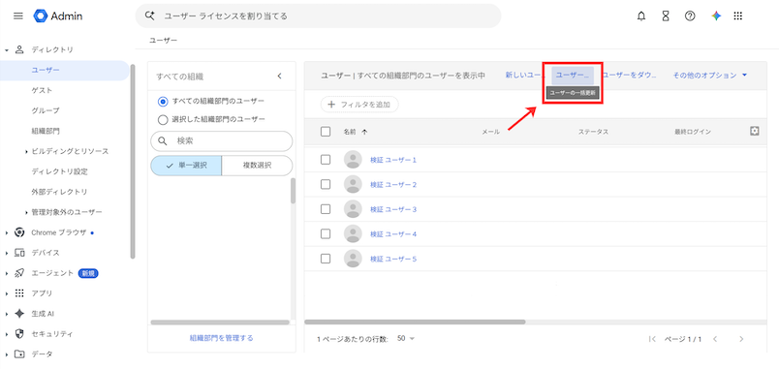Image resolution: width=779 pixels, height=369 pixels.
Task: Click the magnifier in 検索 box
Action: click(163, 141)
